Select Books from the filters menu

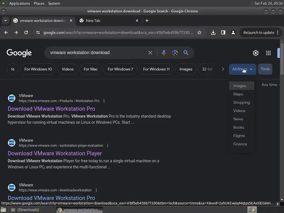[x=242, y=128]
